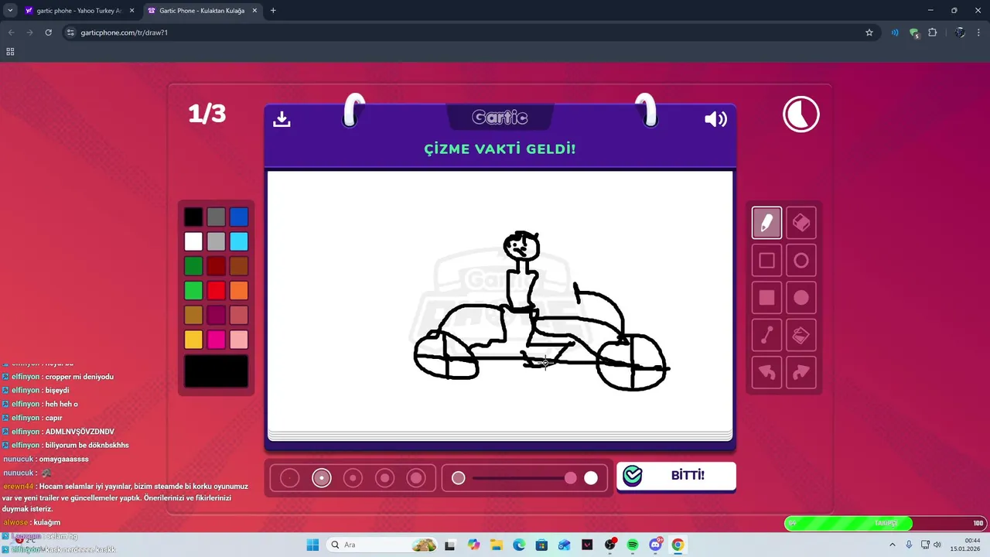Download the drawing with the save icon
Image resolution: width=990 pixels, height=557 pixels.
coord(282,118)
